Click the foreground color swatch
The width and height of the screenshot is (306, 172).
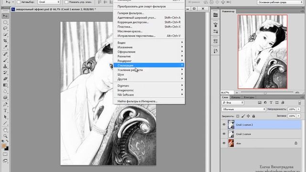pyautogui.click(x=4, y=146)
